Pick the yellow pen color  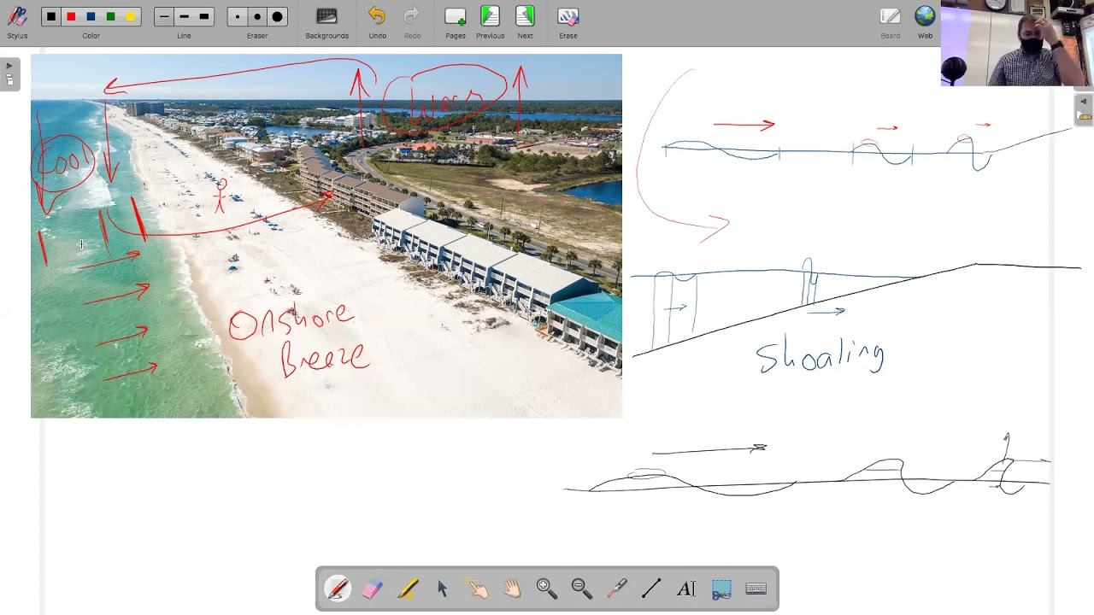[131, 16]
